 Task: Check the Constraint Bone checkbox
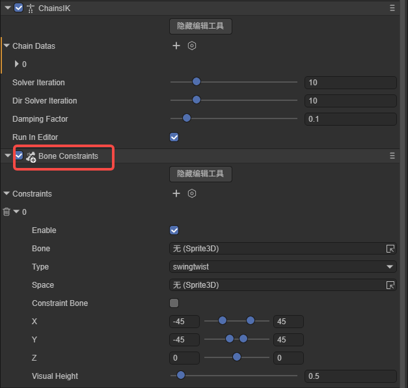pyautogui.click(x=174, y=303)
